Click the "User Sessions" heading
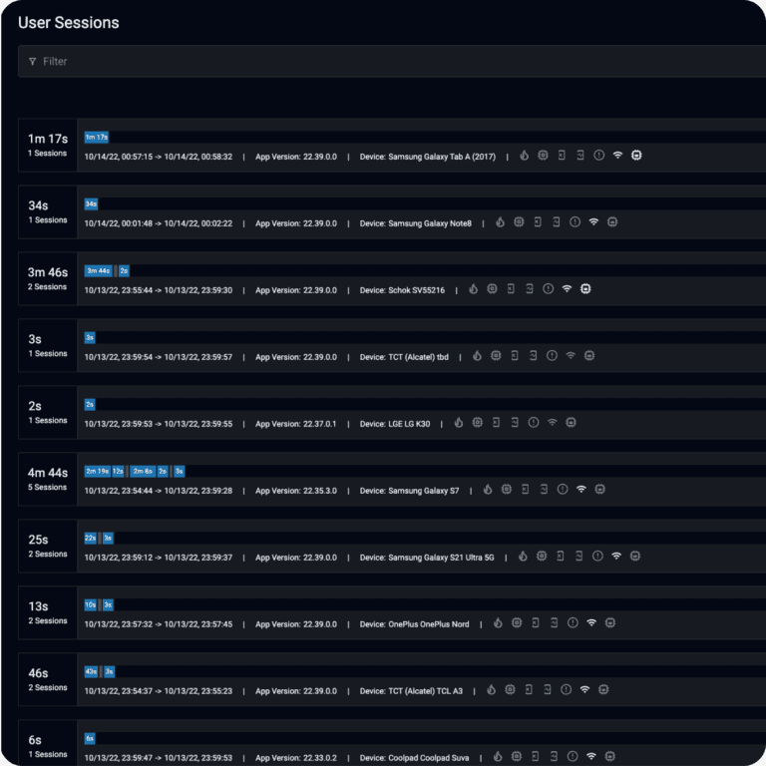Image resolution: width=766 pixels, height=766 pixels. 69,23
